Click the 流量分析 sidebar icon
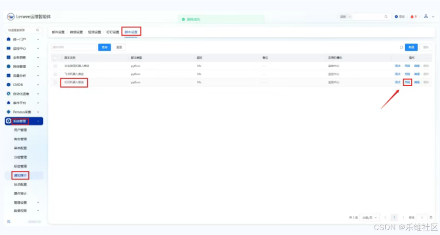Screen dimensions: 440x235 click(8, 75)
